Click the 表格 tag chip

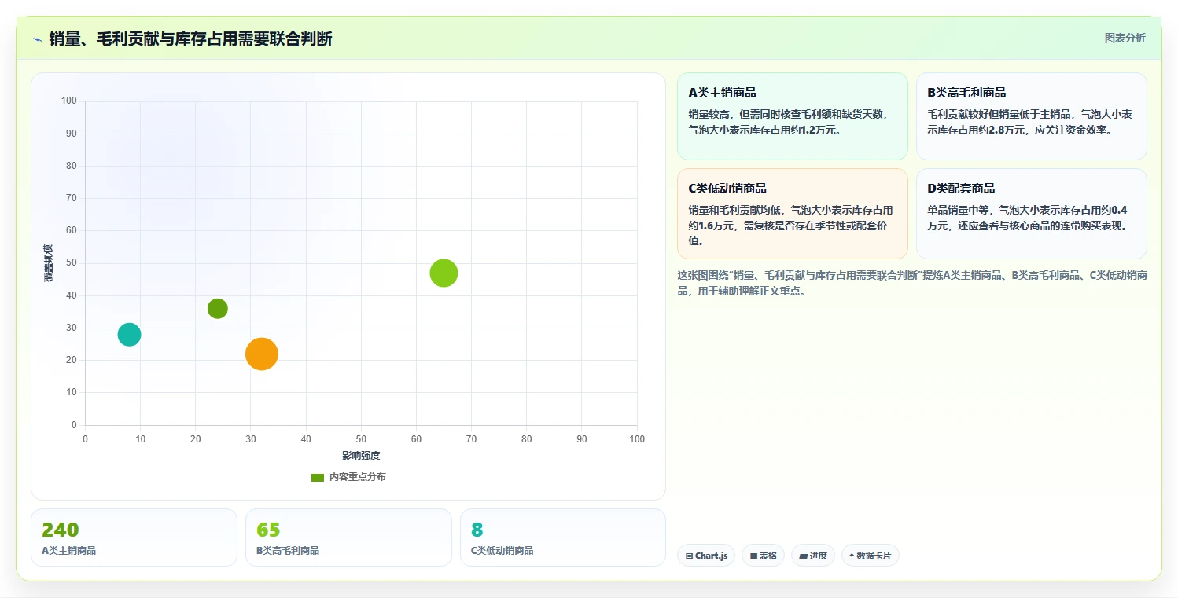tap(763, 556)
